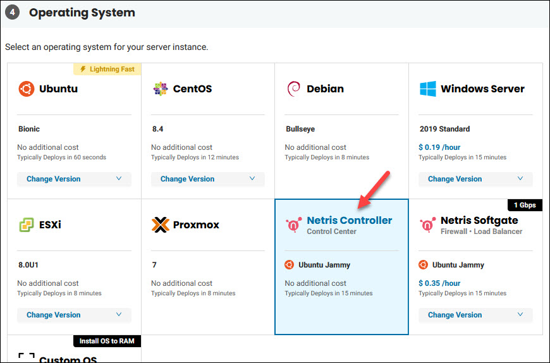The width and height of the screenshot is (550, 363).
Task: Click the Bionic version label
Action: click(28, 129)
